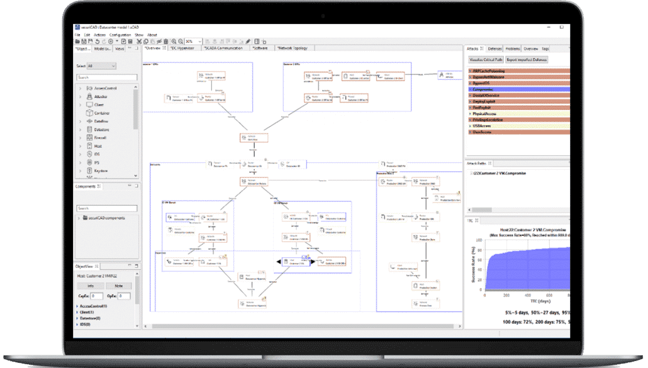Expand the securiCAD components tree node
Viewport: 648px width, 368px height.
click(x=79, y=218)
